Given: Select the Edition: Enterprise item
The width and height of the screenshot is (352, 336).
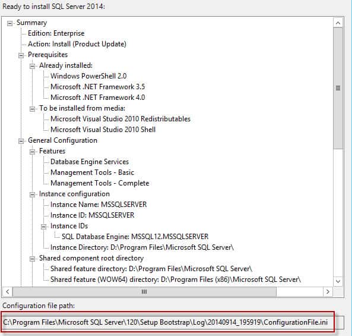Looking at the screenshot, I should (x=56, y=33).
